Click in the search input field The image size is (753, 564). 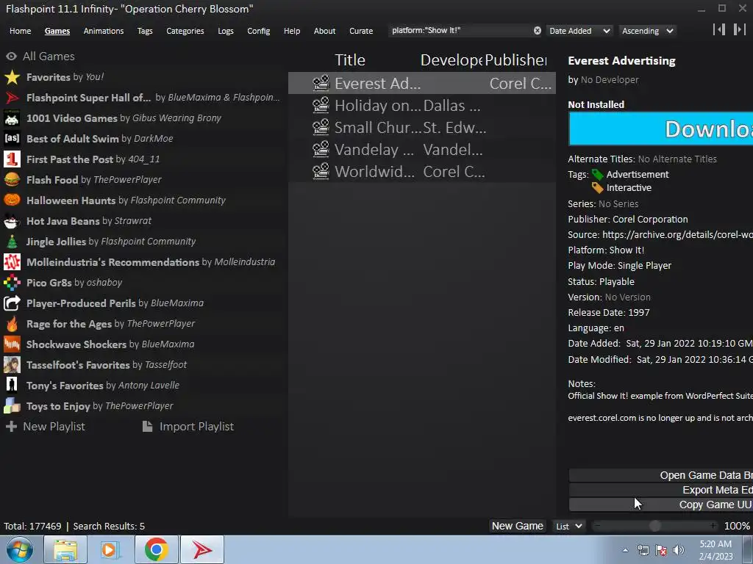(x=460, y=31)
